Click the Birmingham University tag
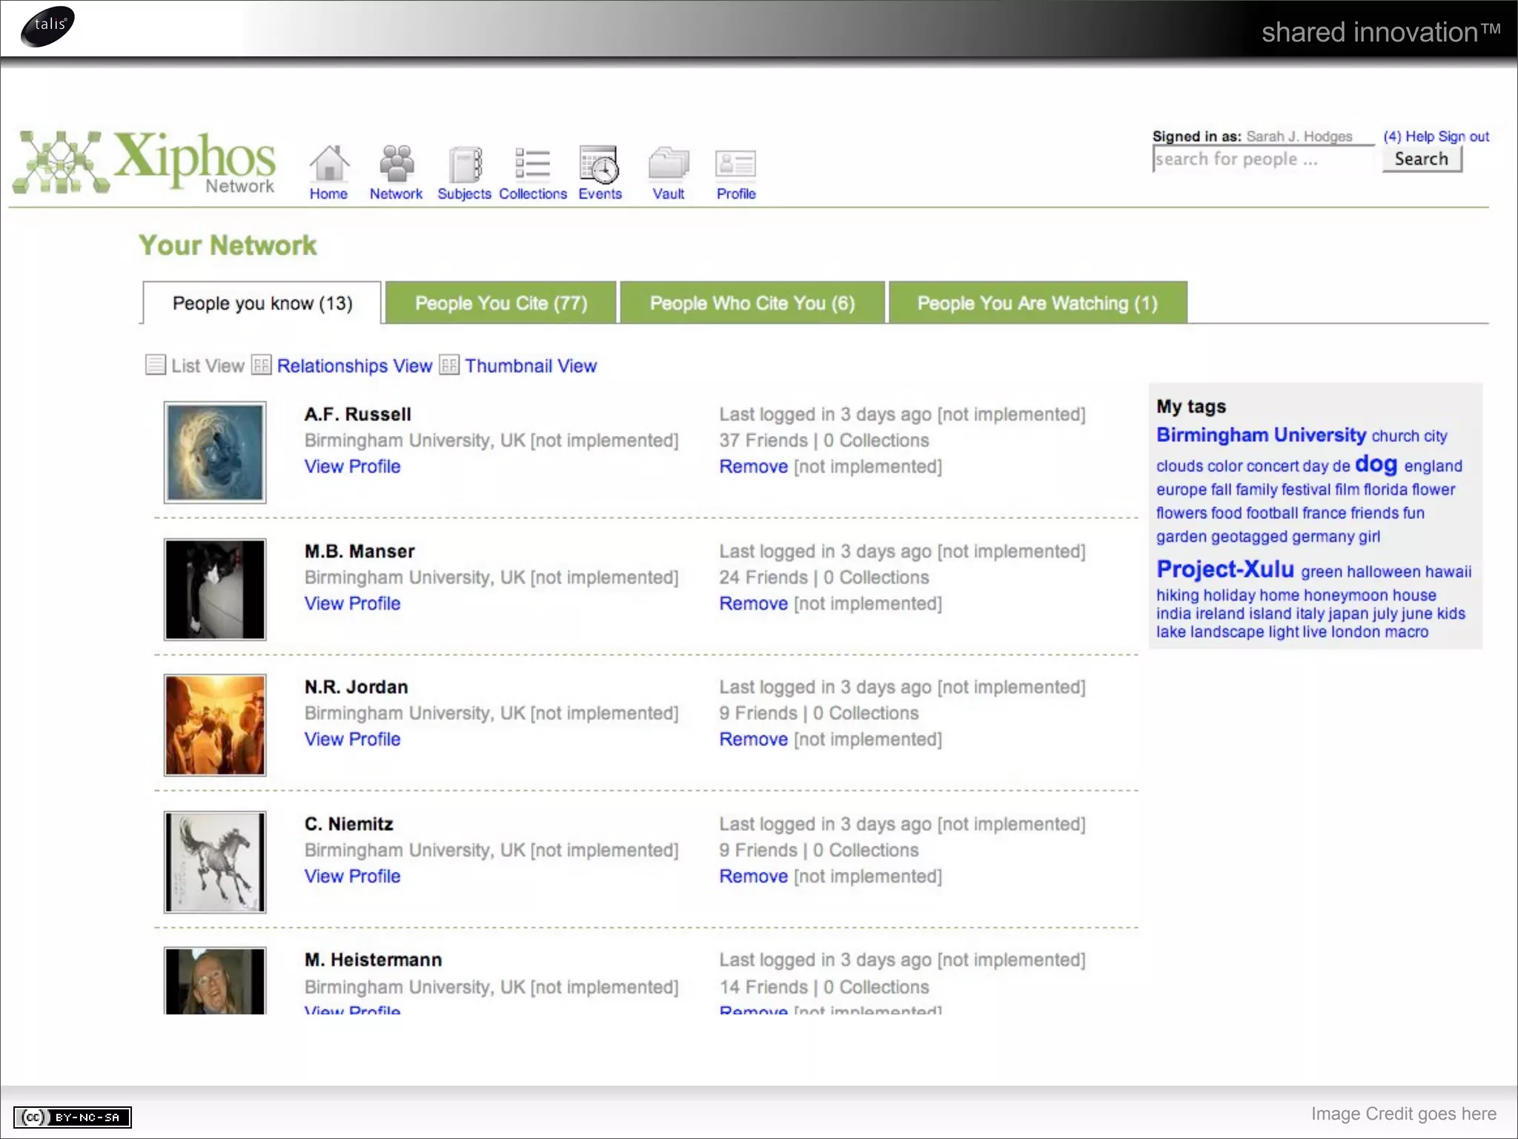The width and height of the screenshot is (1518, 1139). coord(1261,435)
